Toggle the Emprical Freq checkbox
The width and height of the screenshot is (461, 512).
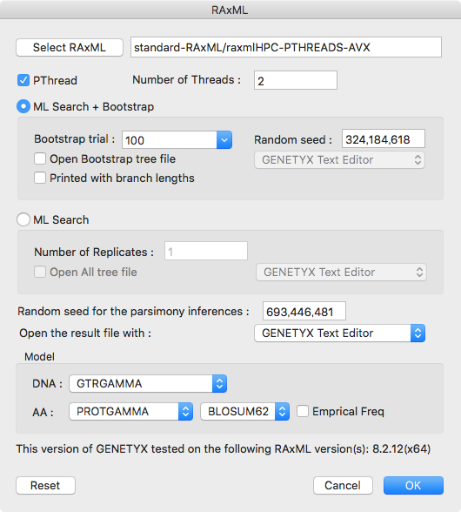(303, 411)
